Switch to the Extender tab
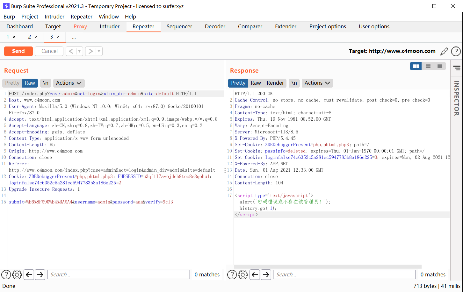The height and width of the screenshot is (292, 463). click(x=286, y=27)
